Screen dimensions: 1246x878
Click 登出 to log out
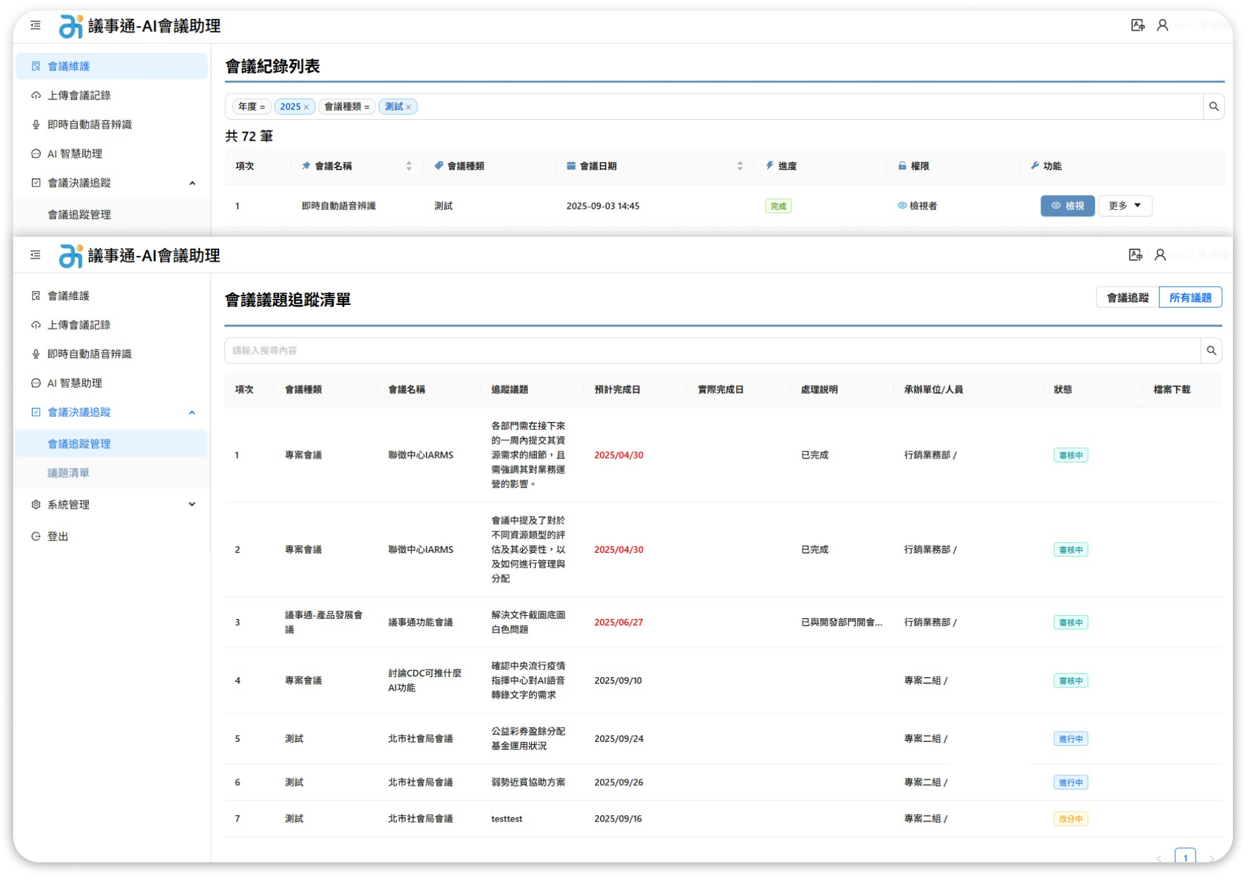coord(58,536)
